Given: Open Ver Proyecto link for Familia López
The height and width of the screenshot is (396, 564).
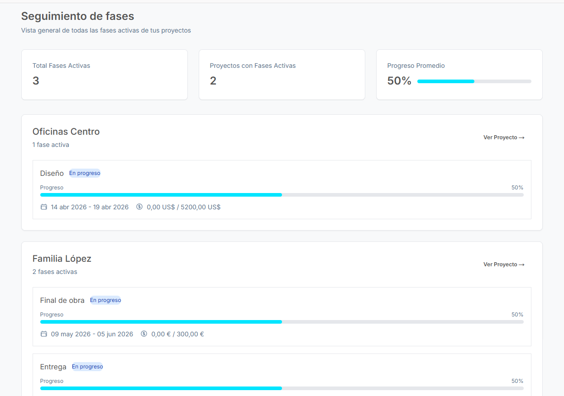Looking at the screenshot, I should [504, 264].
